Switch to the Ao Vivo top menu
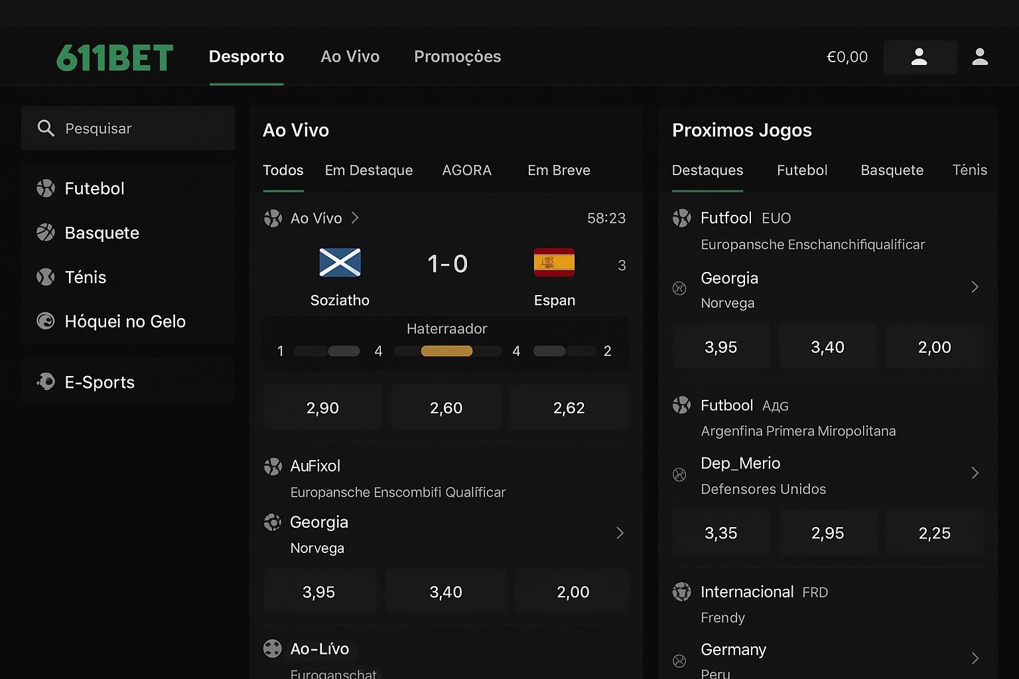 [x=350, y=57]
